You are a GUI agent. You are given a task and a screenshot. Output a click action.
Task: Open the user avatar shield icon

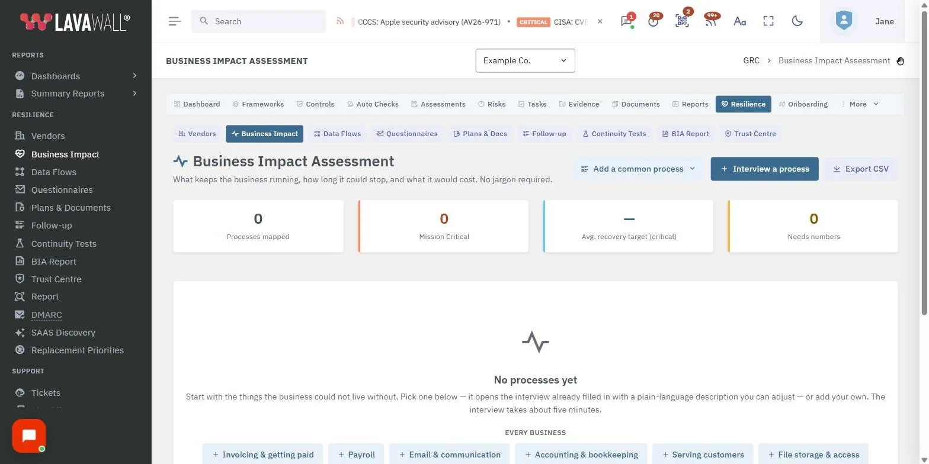[844, 21]
